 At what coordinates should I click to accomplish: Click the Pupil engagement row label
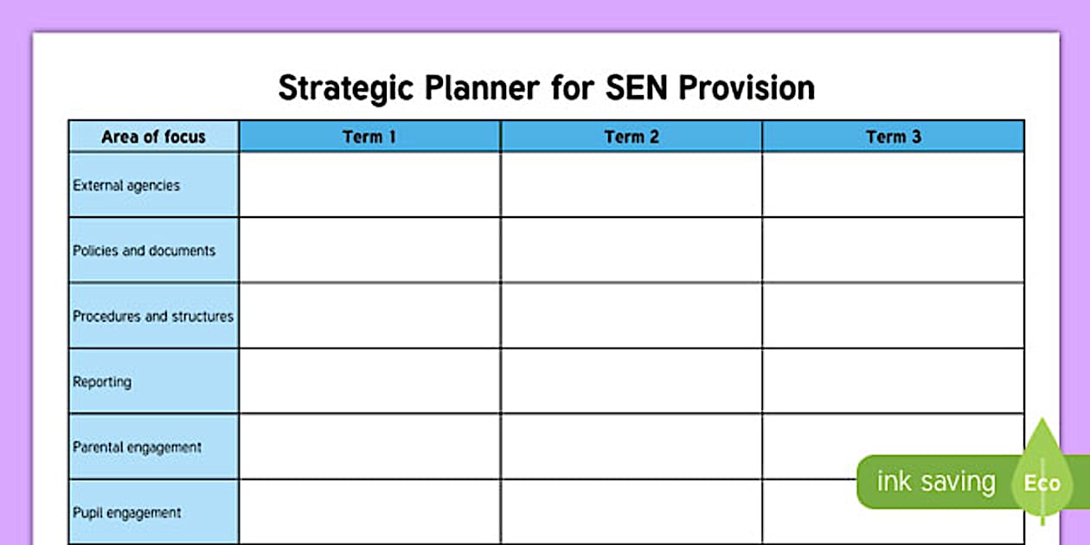point(126,513)
